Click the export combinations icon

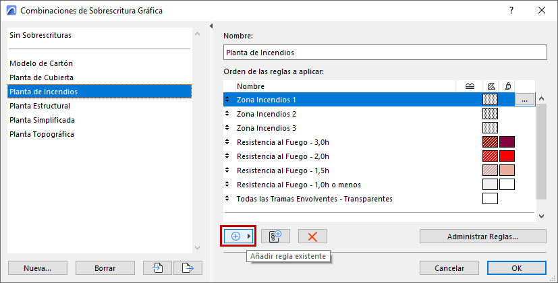(x=188, y=268)
